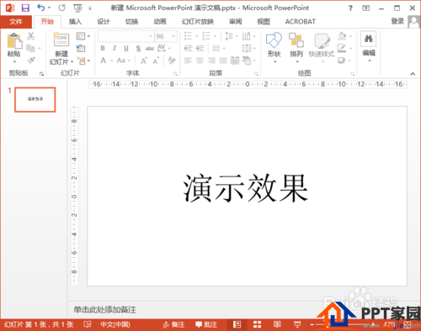421x331 pixels.
Task: Start slideshow from quick access toolbar icon
Action: click(77, 8)
